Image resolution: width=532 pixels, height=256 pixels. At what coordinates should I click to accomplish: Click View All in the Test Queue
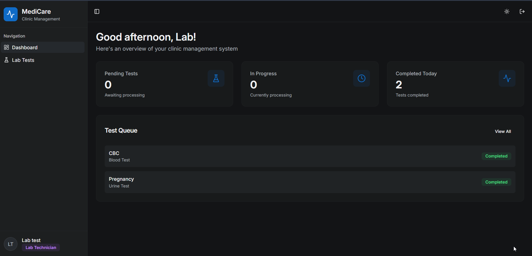(503, 131)
